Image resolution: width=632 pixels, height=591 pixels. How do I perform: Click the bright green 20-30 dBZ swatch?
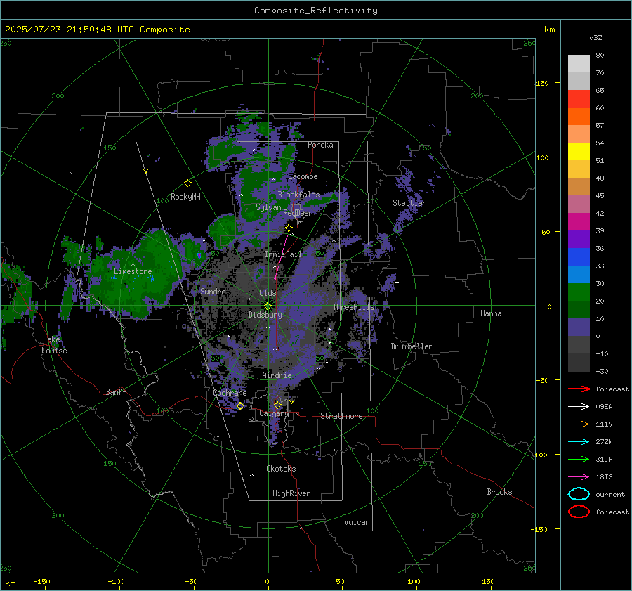point(579,292)
